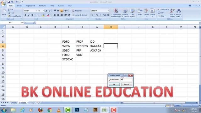Toggle Underline formatting
Viewport: 201px width, 113px height.
pos(32,15)
